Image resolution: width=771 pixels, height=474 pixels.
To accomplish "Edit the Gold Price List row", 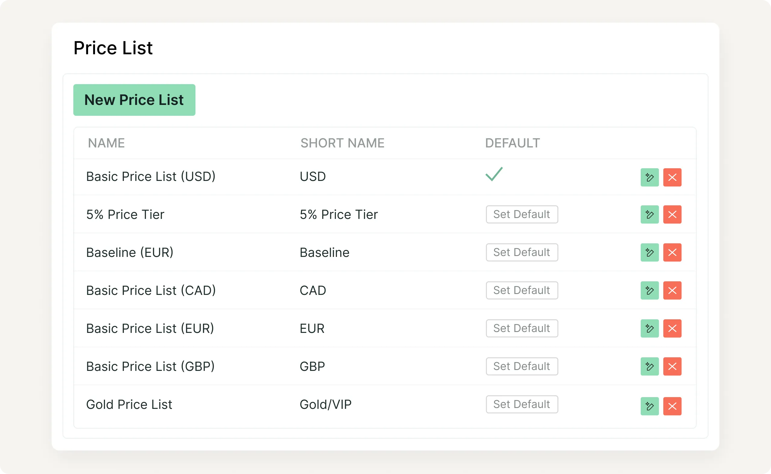I will [649, 406].
